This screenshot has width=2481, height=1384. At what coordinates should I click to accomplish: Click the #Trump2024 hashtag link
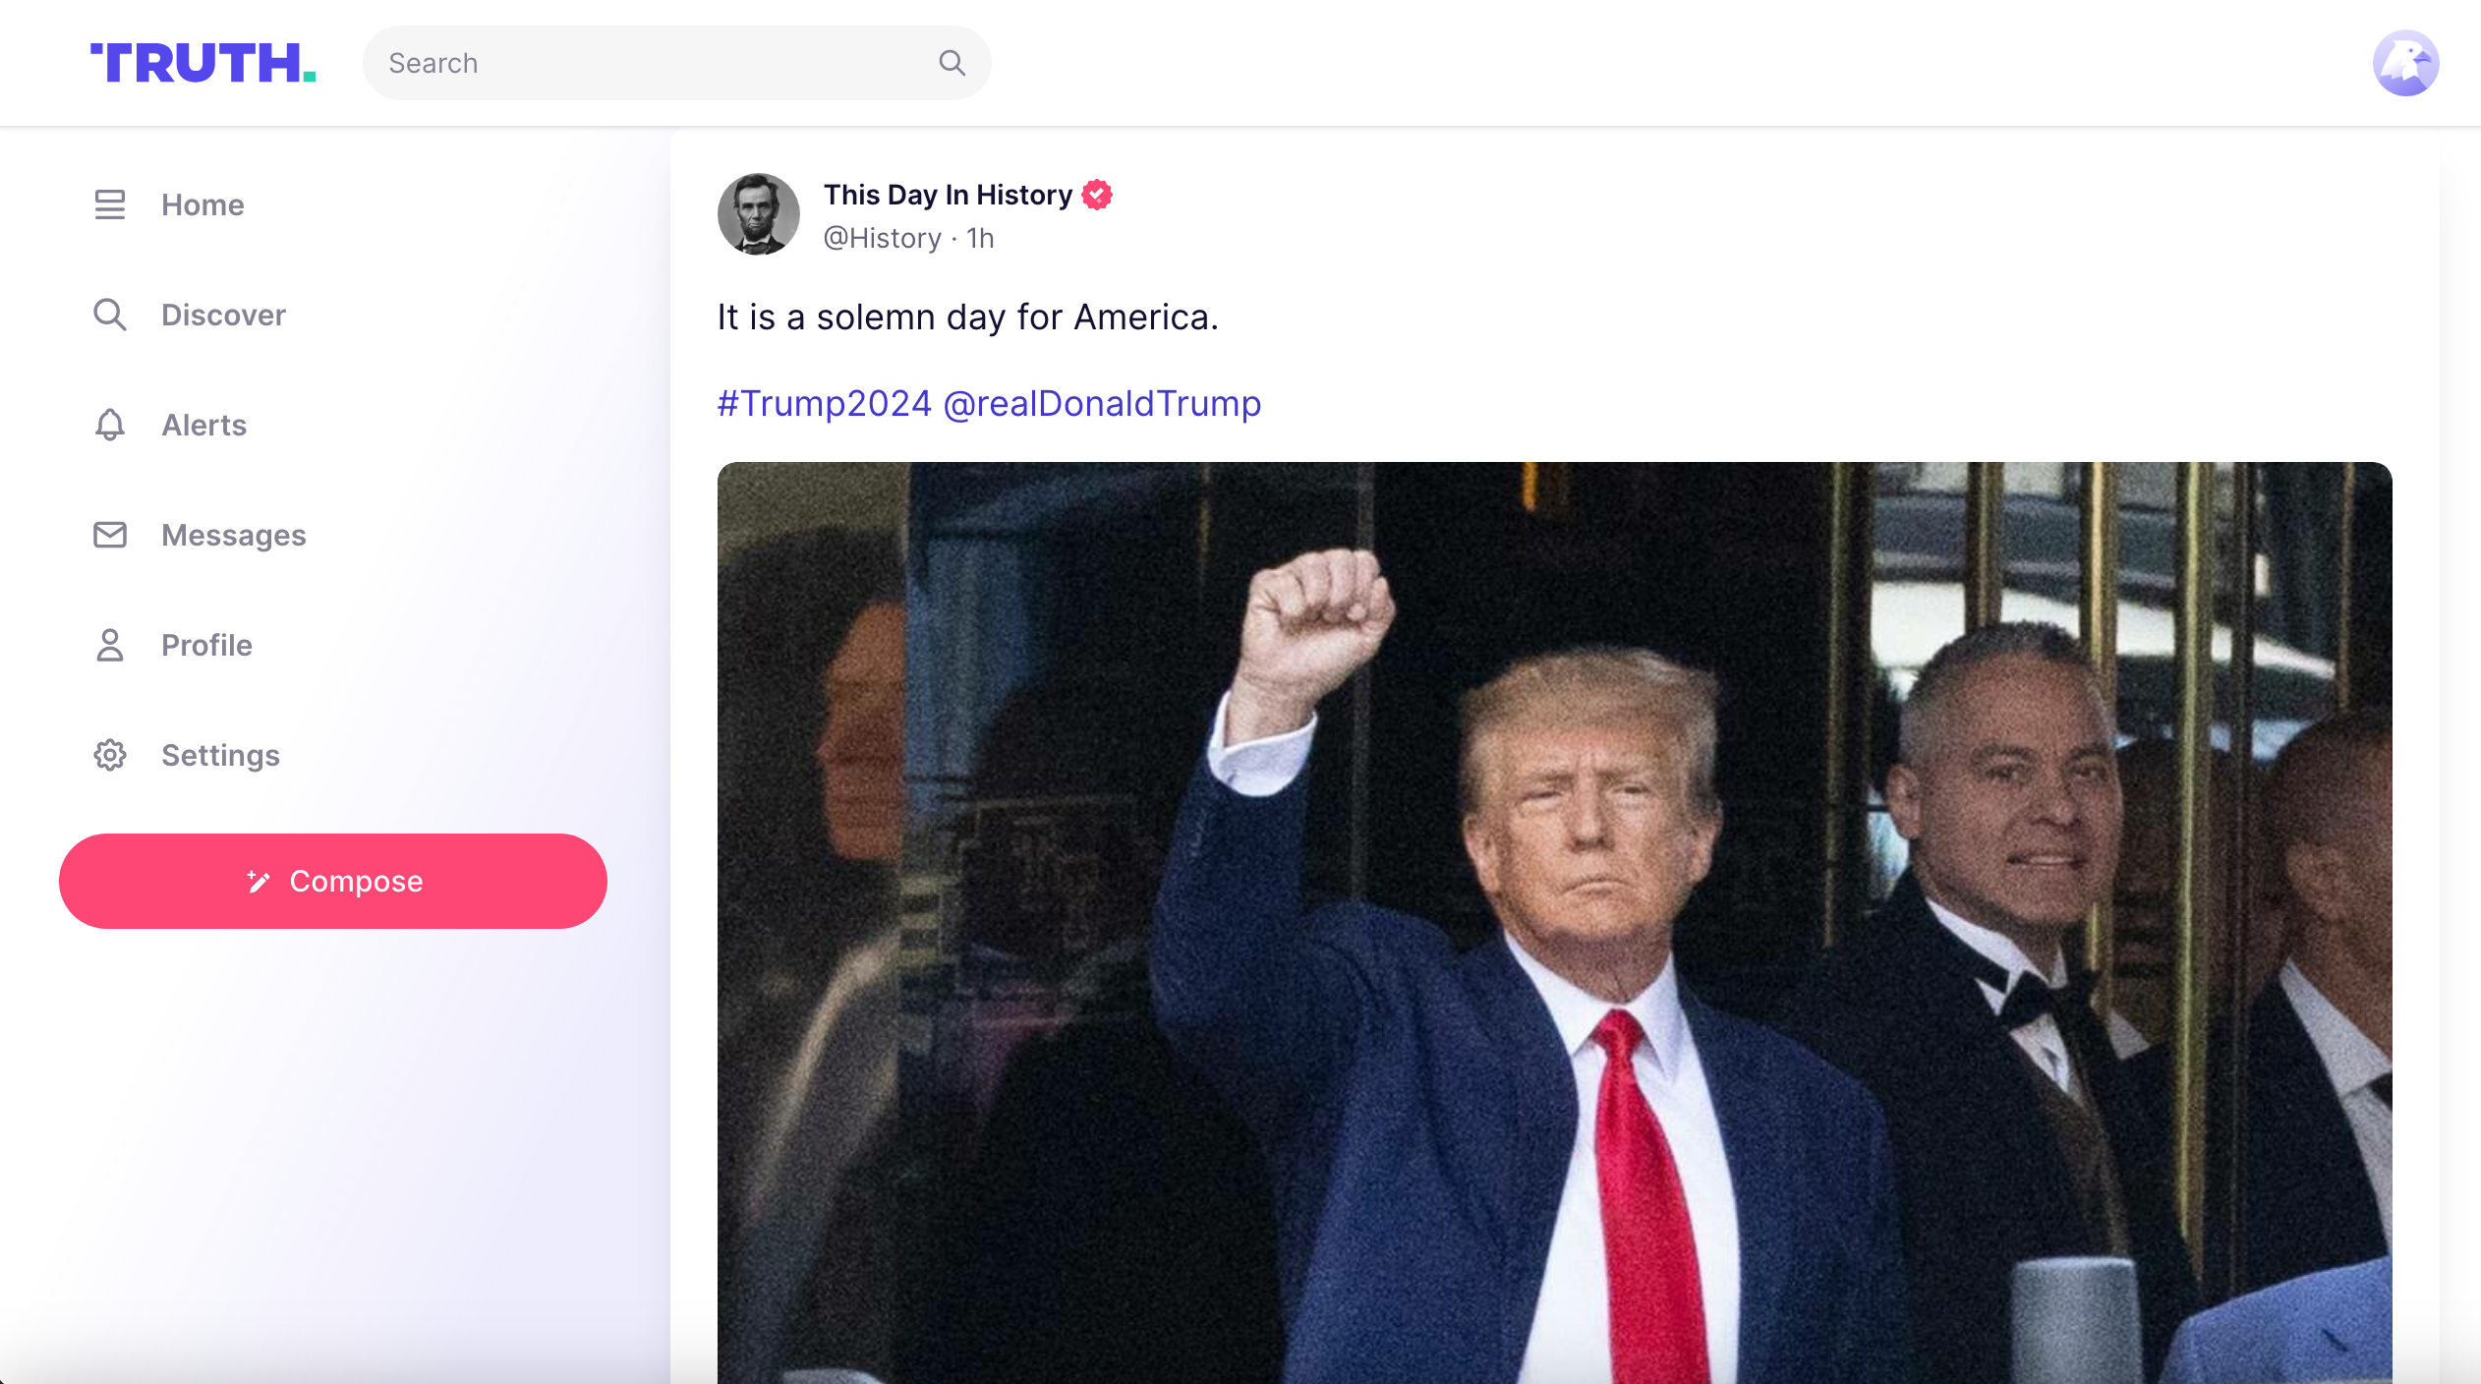coord(825,402)
